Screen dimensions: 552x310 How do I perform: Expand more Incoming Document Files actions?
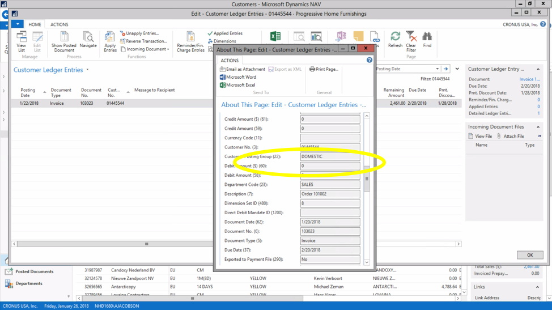(x=540, y=136)
